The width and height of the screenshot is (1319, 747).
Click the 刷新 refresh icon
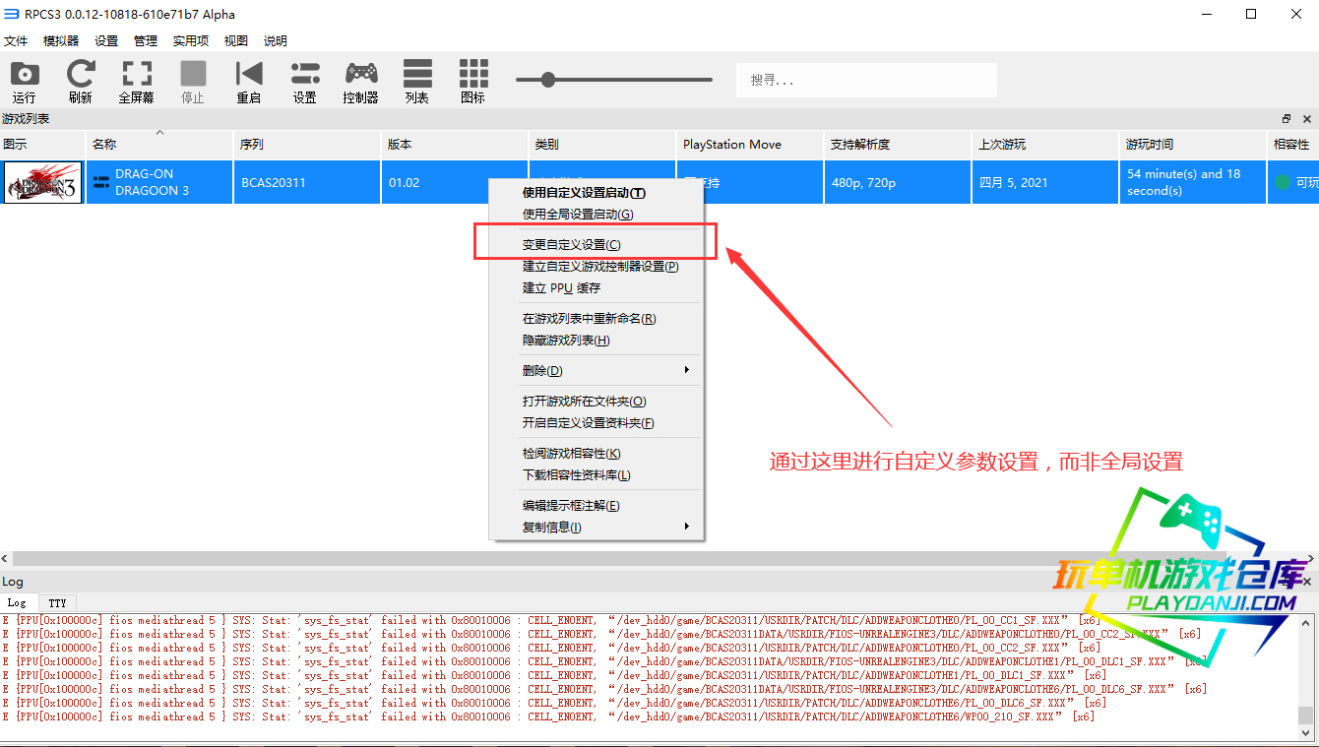pyautogui.click(x=81, y=81)
